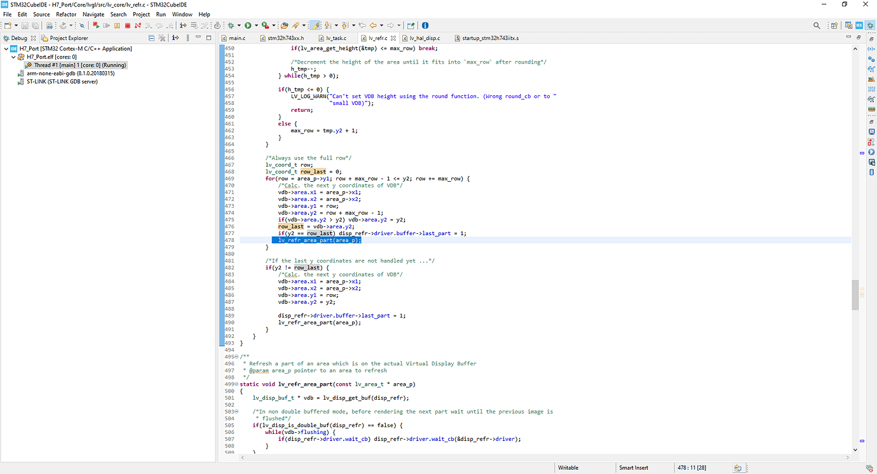Viewport: 877px width, 474px height.
Task: Click the Suspend execution icon
Action: point(117,25)
